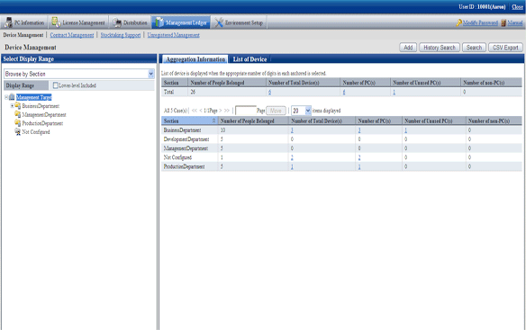Viewport: 526px width, 330px height.
Task: Click the Device Management submenu text
Action: 23,35
